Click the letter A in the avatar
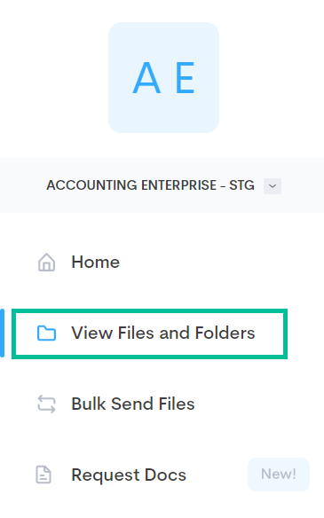 [x=146, y=78]
